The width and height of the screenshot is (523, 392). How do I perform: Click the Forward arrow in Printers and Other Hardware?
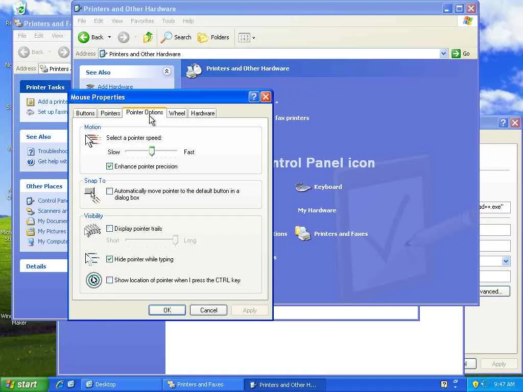click(124, 37)
